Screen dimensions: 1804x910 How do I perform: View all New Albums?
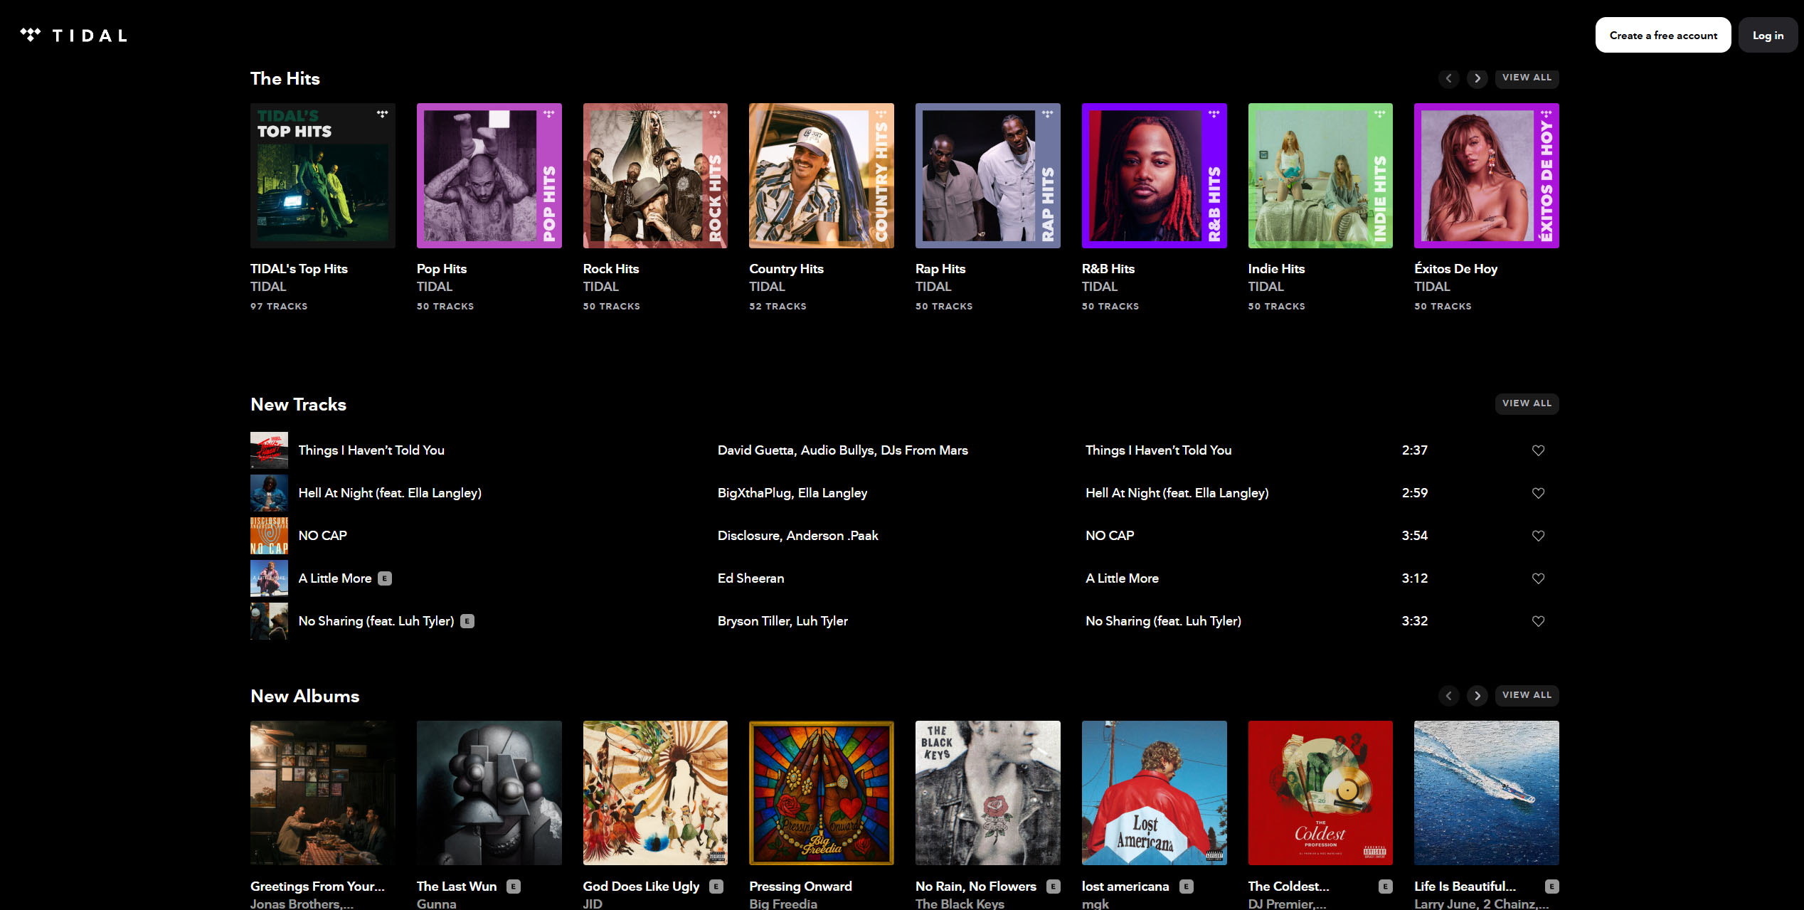pos(1527,695)
